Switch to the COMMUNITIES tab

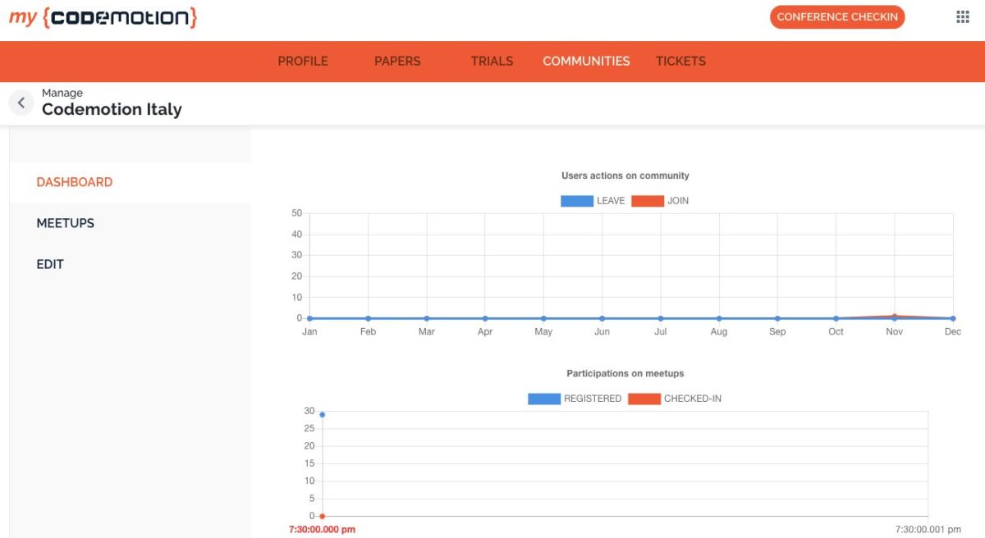pyautogui.click(x=586, y=61)
